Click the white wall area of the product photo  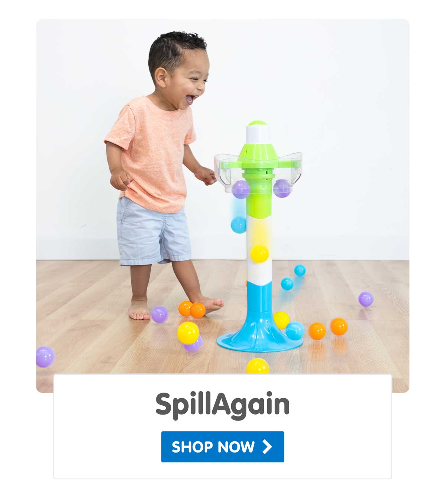pyautogui.click(x=334, y=112)
